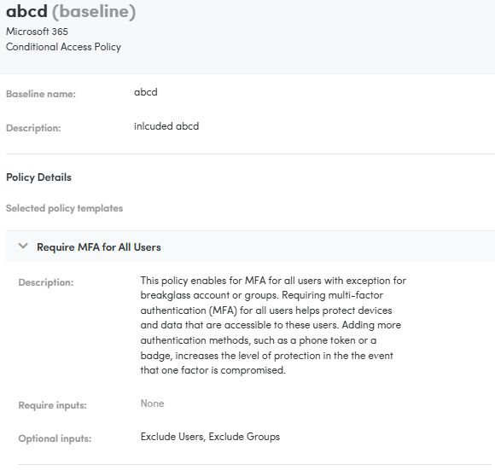The width and height of the screenshot is (495, 470).
Task: Select the None value for Require inputs
Action: 152,403
